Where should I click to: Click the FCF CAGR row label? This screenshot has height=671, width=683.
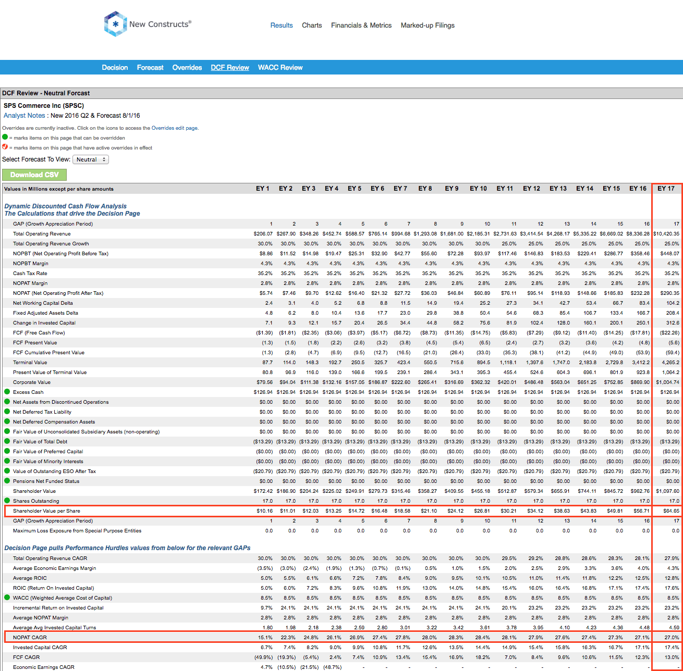point(26,657)
